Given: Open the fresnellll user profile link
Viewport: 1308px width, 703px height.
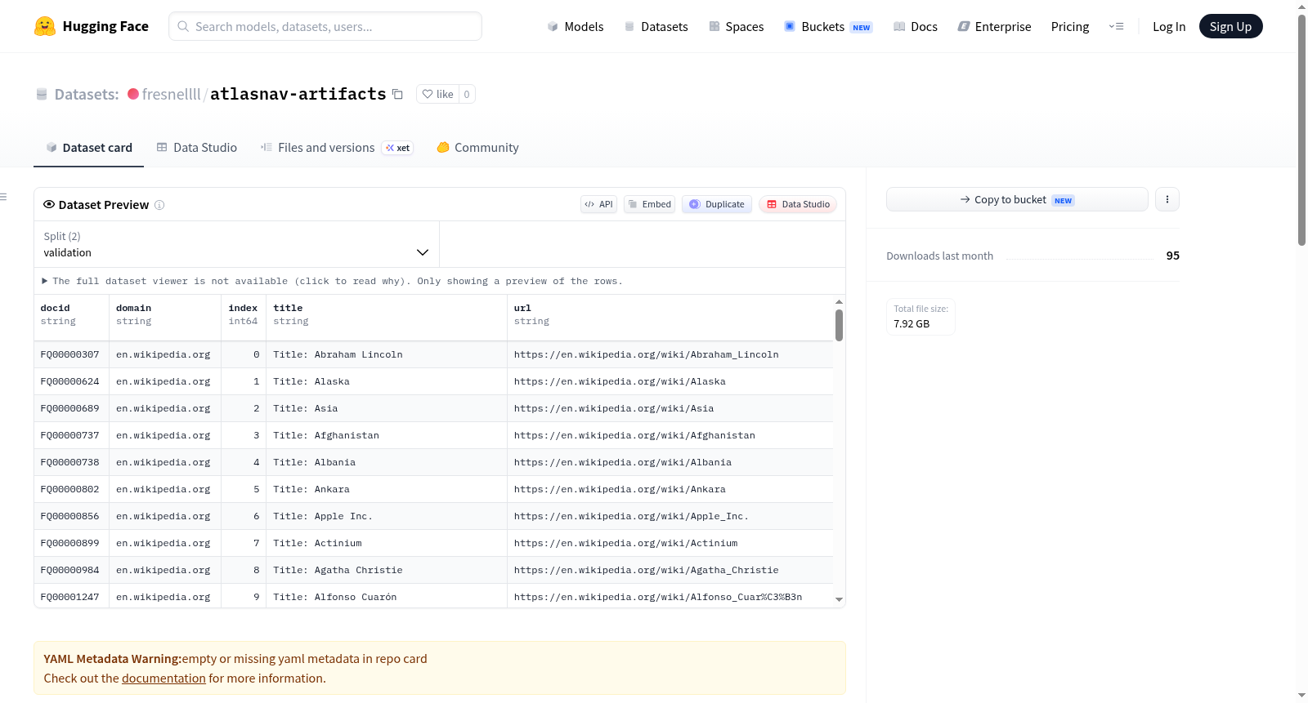Looking at the screenshot, I should [x=172, y=94].
